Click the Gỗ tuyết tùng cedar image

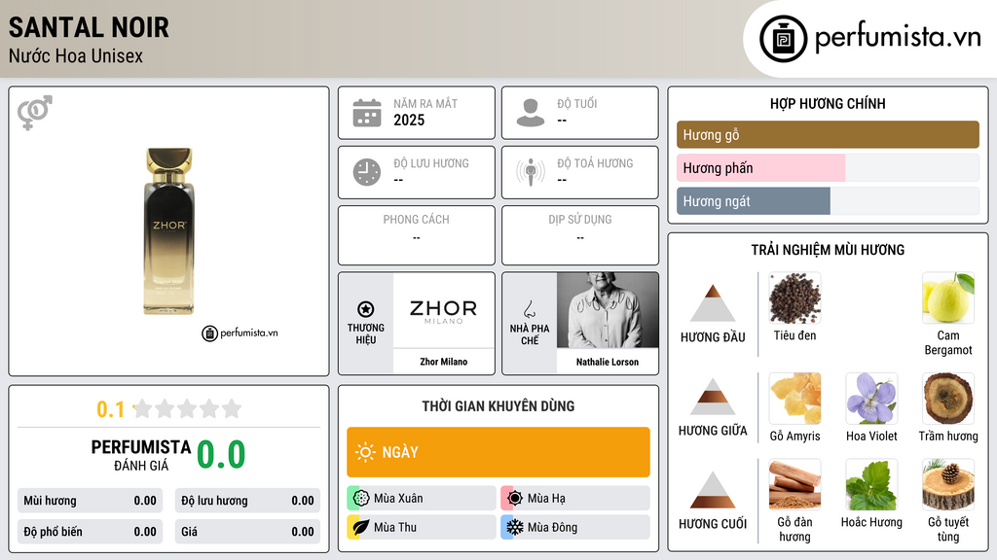948,484
